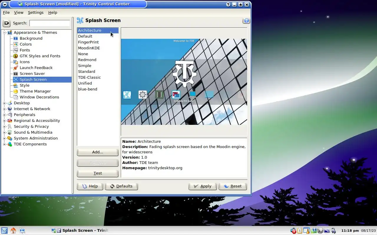
Task: Focus the Search input field
Action: tap(50, 23)
